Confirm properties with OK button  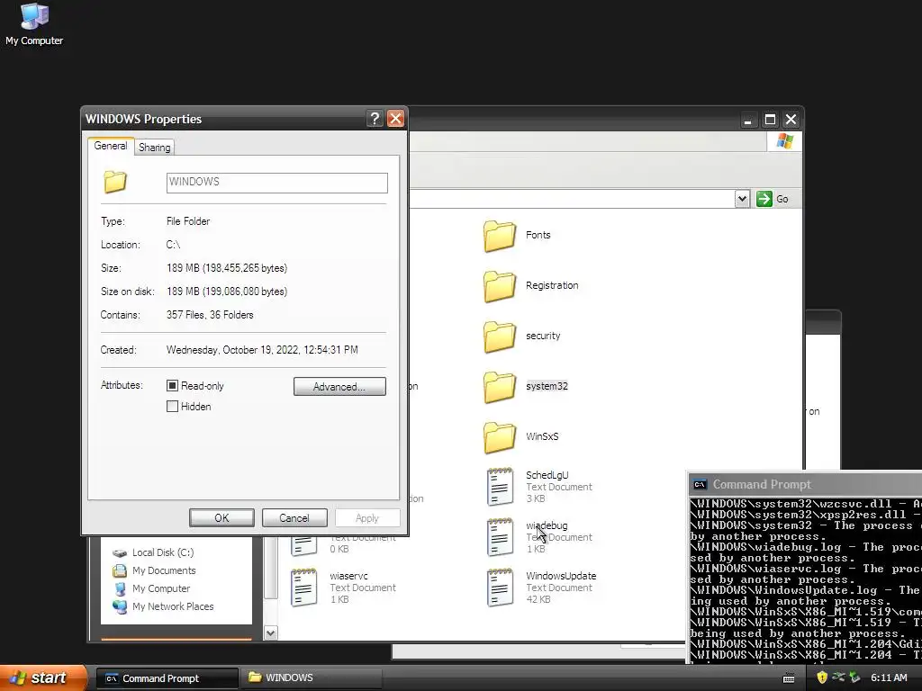(221, 517)
